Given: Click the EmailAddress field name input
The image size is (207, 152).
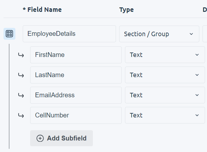Looking at the screenshot, I should point(76,95).
